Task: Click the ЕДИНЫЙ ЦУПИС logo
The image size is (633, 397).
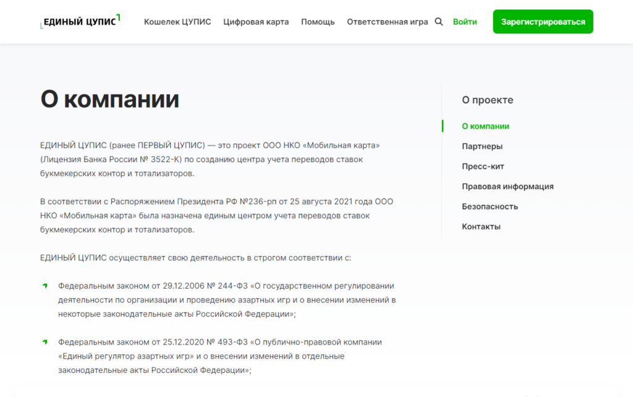Action: tap(80, 22)
